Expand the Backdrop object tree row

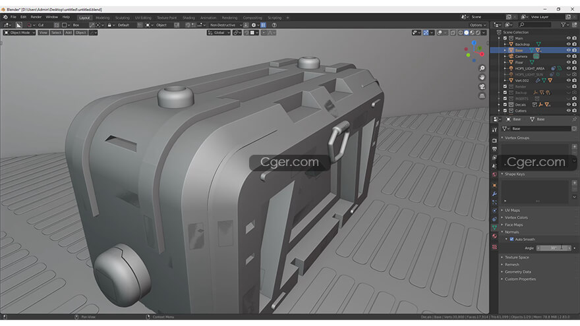tap(506, 44)
